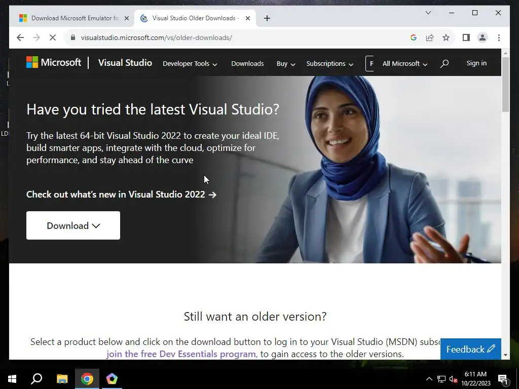Open network status tray icon
Viewport: 519px width, 389px height.
point(441,379)
